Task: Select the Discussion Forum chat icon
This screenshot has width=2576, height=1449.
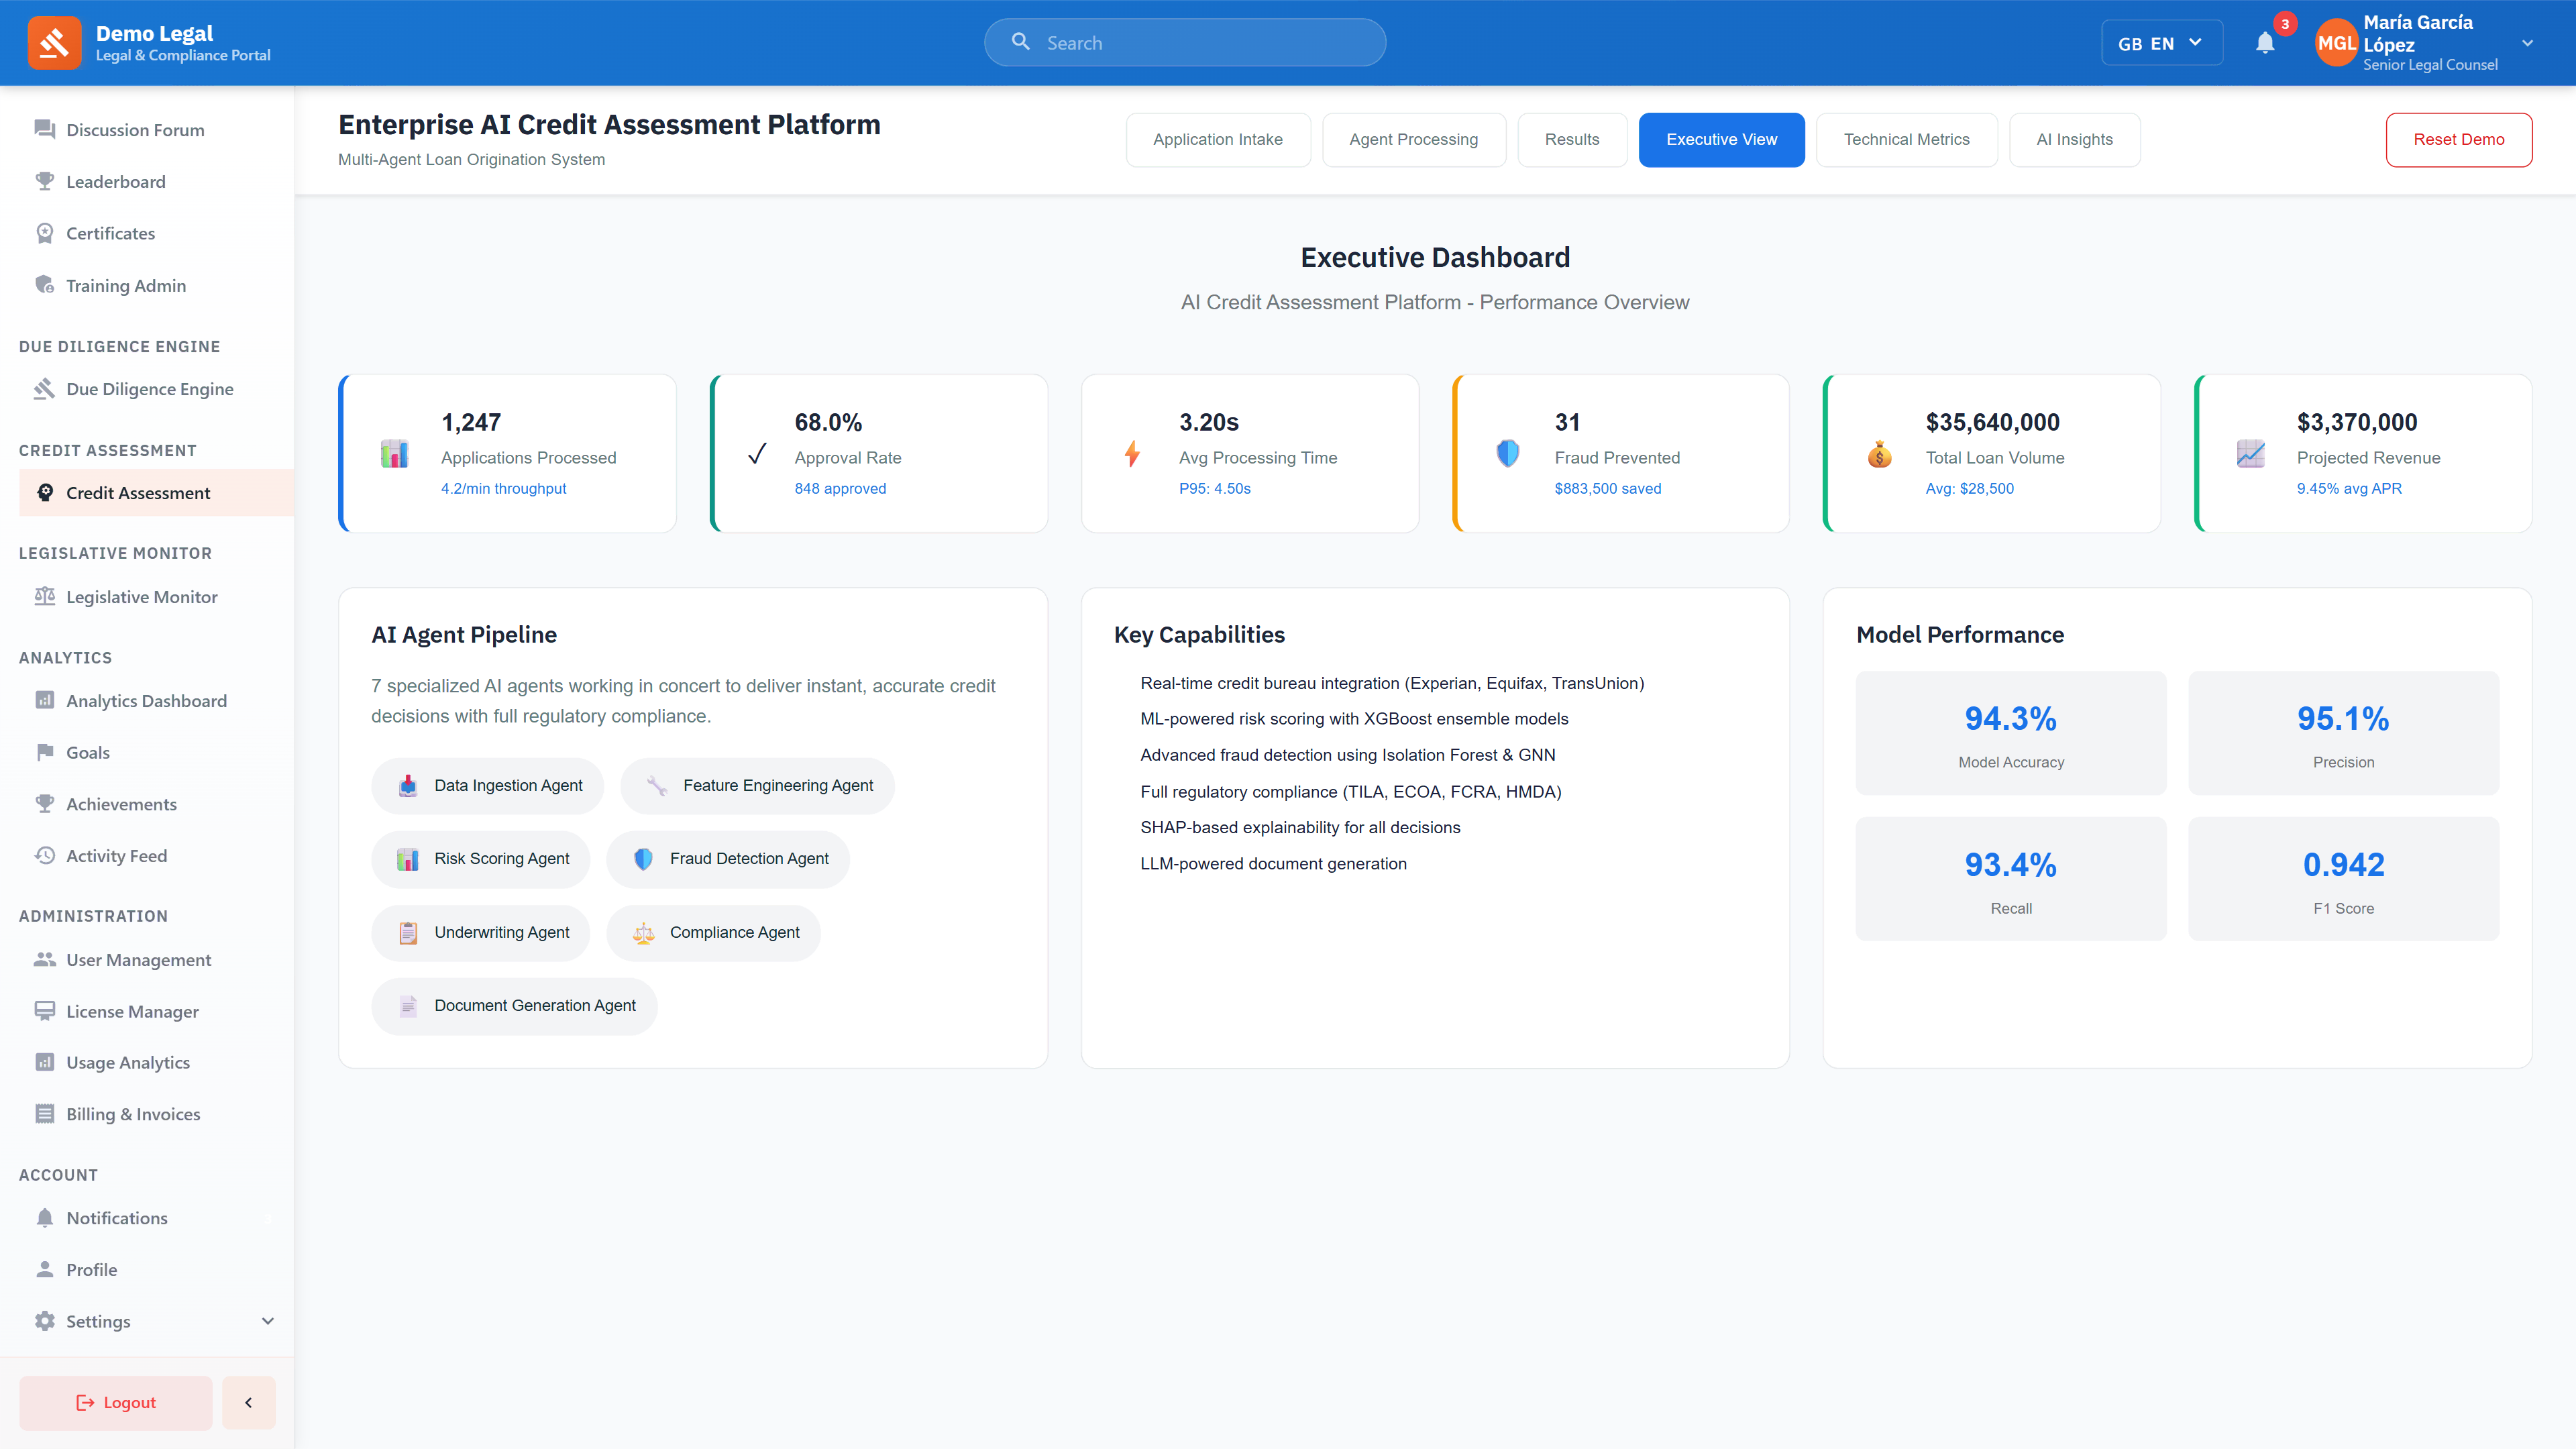Action: tap(45, 129)
